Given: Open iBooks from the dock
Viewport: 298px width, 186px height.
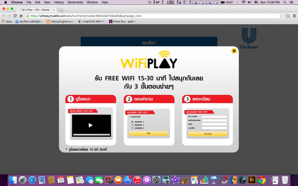Looking at the screenshot, I should pyautogui.click(x=118, y=180).
